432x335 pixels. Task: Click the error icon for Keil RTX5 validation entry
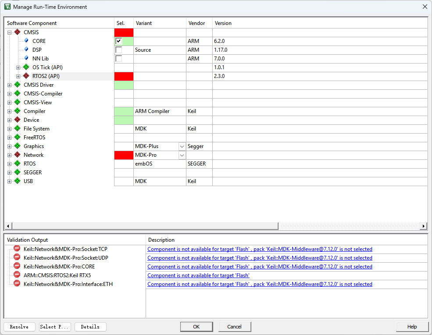17,275
